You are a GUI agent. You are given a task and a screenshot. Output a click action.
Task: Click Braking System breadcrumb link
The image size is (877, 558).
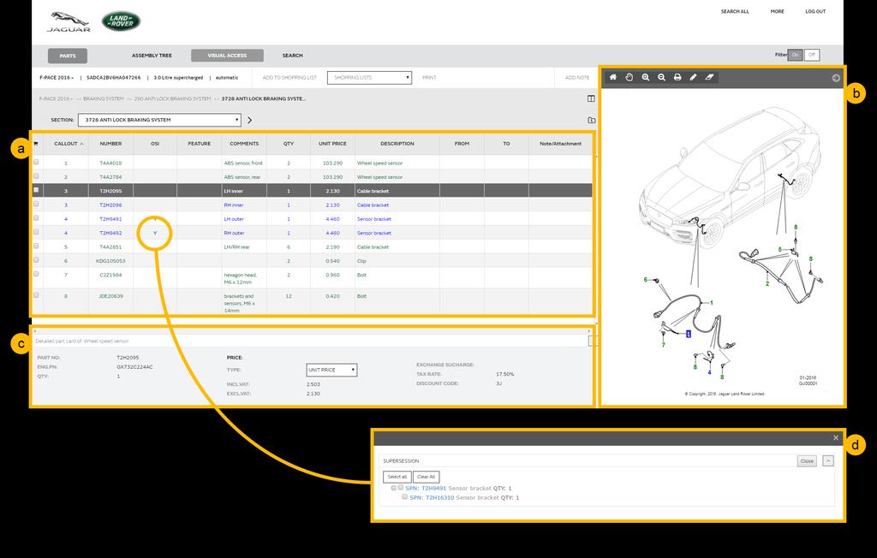tap(104, 99)
